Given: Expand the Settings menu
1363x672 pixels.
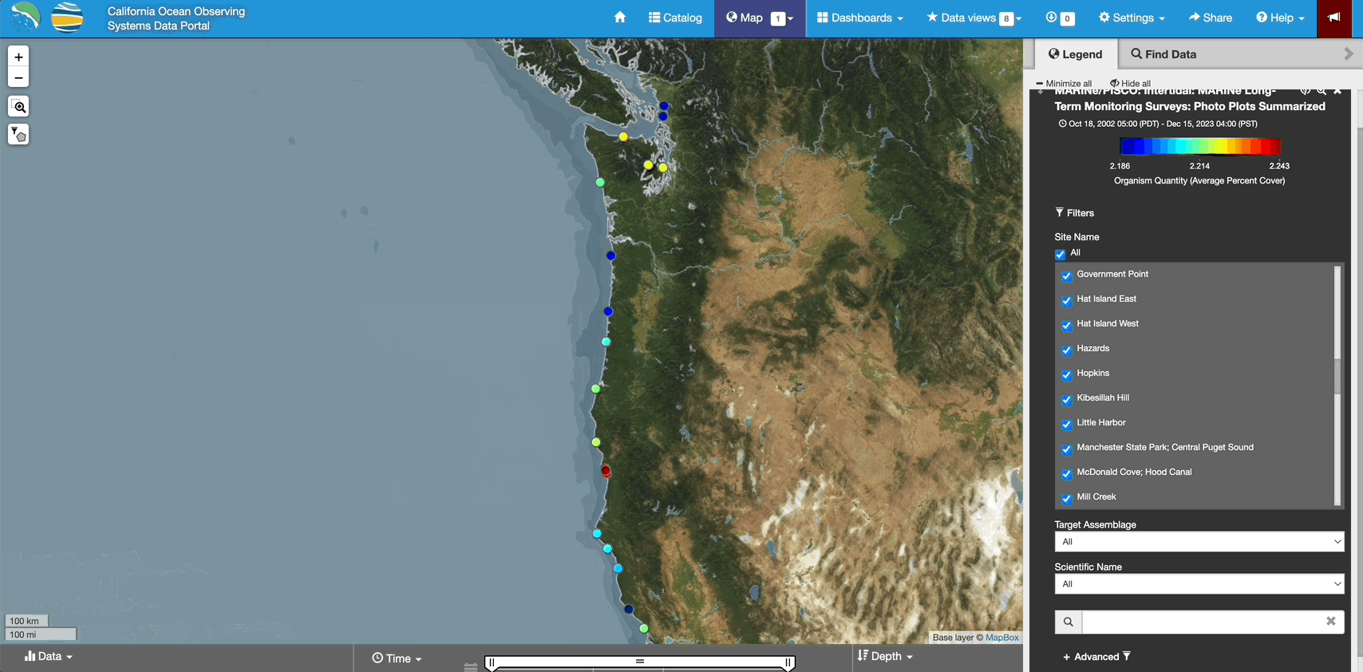Looking at the screenshot, I should (x=1132, y=18).
